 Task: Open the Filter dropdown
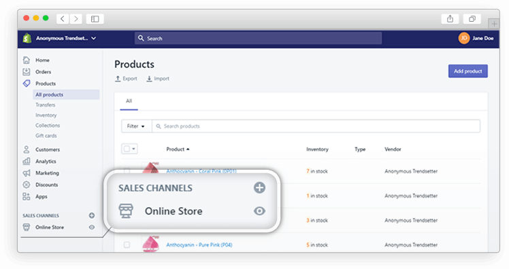[x=136, y=126]
